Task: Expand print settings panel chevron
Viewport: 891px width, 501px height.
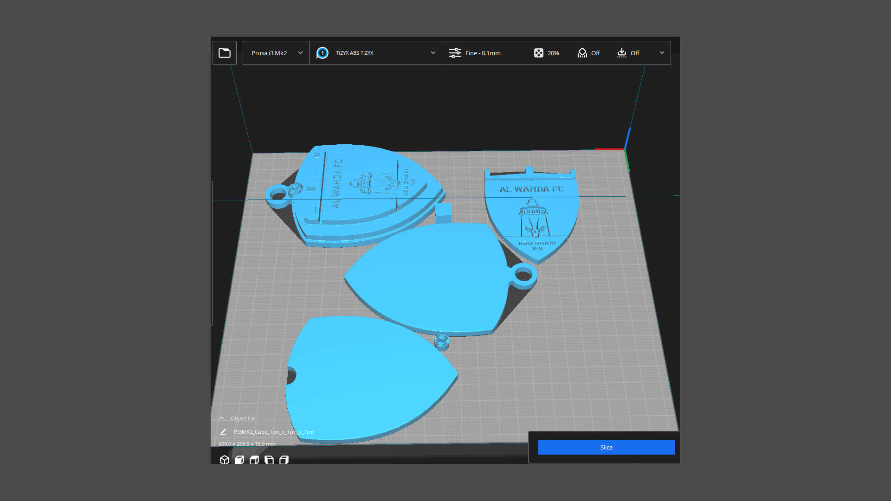Action: click(x=662, y=53)
